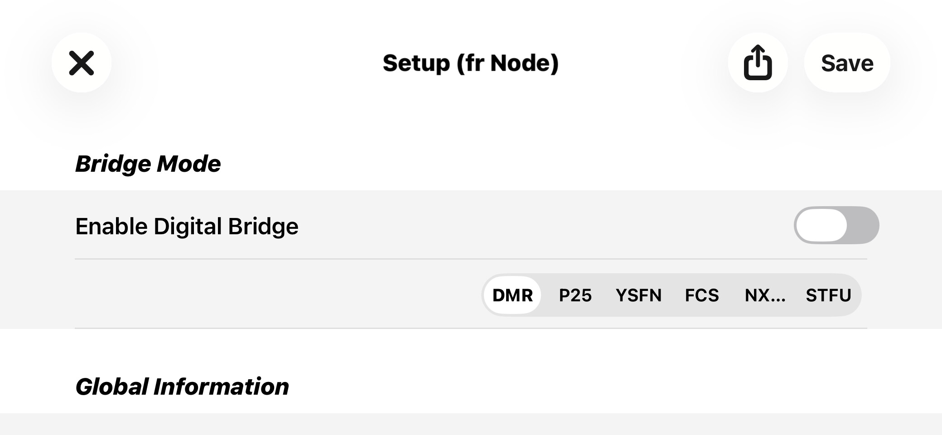
Task: Switch bridge mode to P25
Action: [x=575, y=295]
